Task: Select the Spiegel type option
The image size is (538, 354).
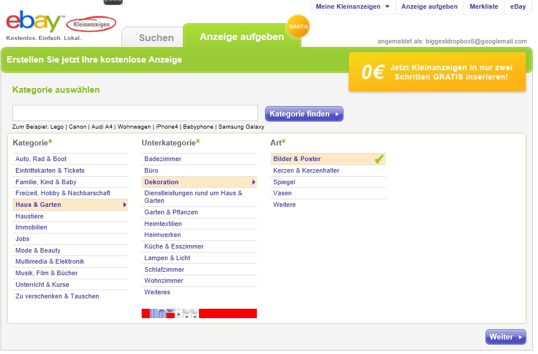Action: (x=284, y=182)
